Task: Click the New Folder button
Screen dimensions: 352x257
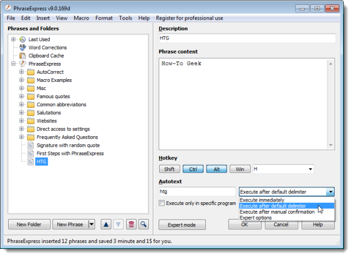Action: coord(29,224)
